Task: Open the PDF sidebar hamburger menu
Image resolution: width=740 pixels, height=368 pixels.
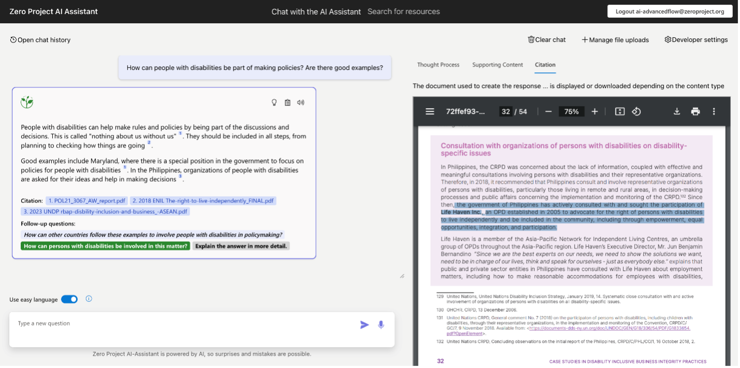Action: [430, 111]
